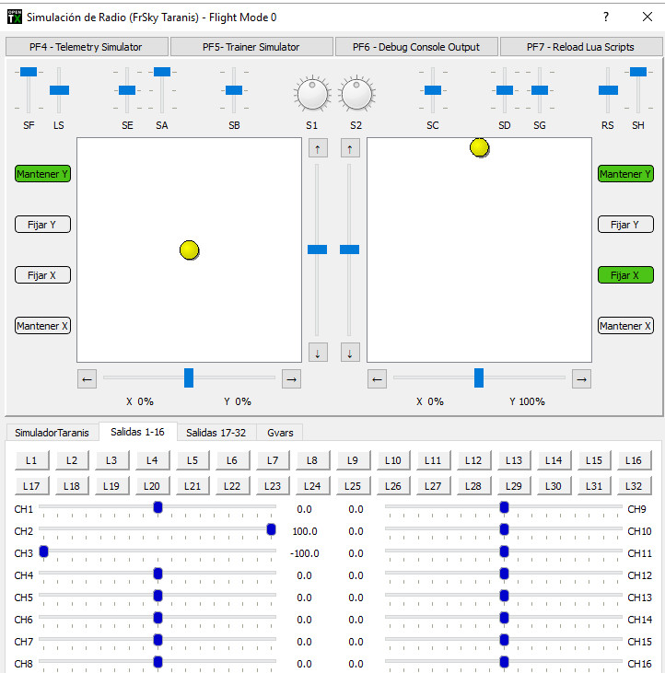Enable left stick Fijar Y button
The image size is (665, 673).
pyautogui.click(x=42, y=225)
